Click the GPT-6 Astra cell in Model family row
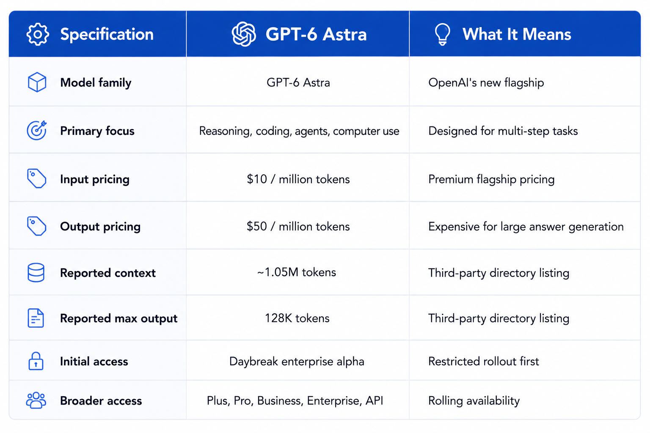This screenshot has height=433, width=650. [x=298, y=82]
